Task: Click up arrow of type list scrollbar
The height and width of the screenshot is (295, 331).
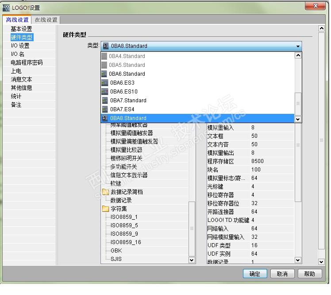Action: [x=298, y=55]
